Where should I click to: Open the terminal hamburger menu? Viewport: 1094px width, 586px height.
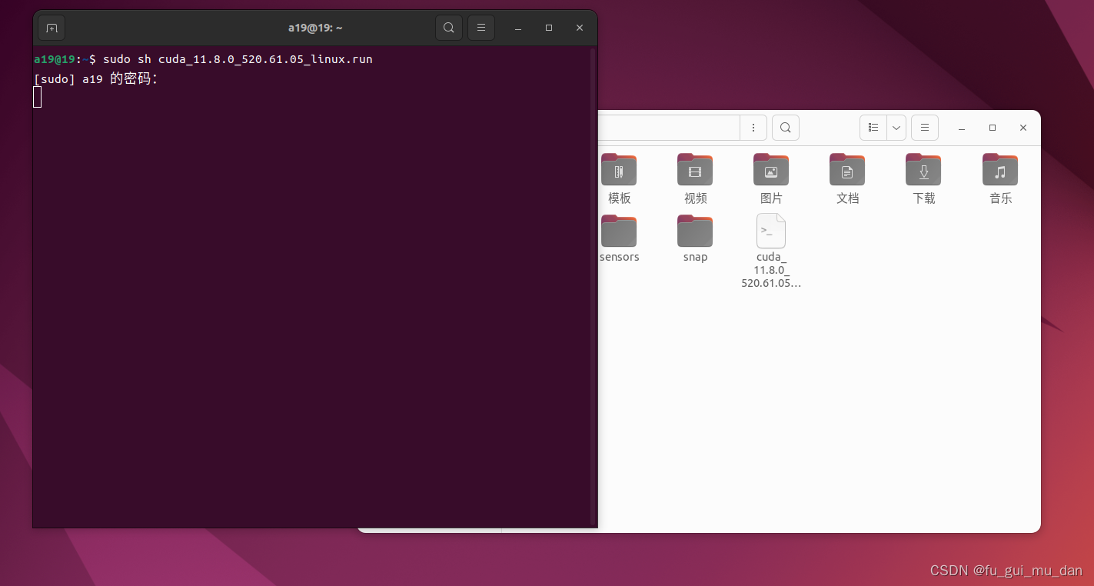[x=481, y=28]
